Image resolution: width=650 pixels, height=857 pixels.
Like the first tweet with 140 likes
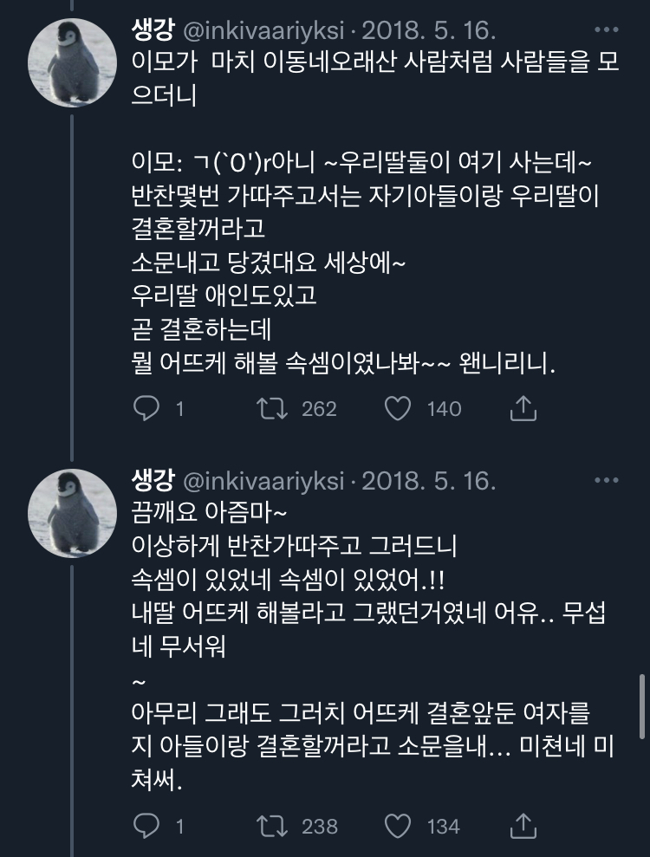pyautogui.click(x=397, y=408)
